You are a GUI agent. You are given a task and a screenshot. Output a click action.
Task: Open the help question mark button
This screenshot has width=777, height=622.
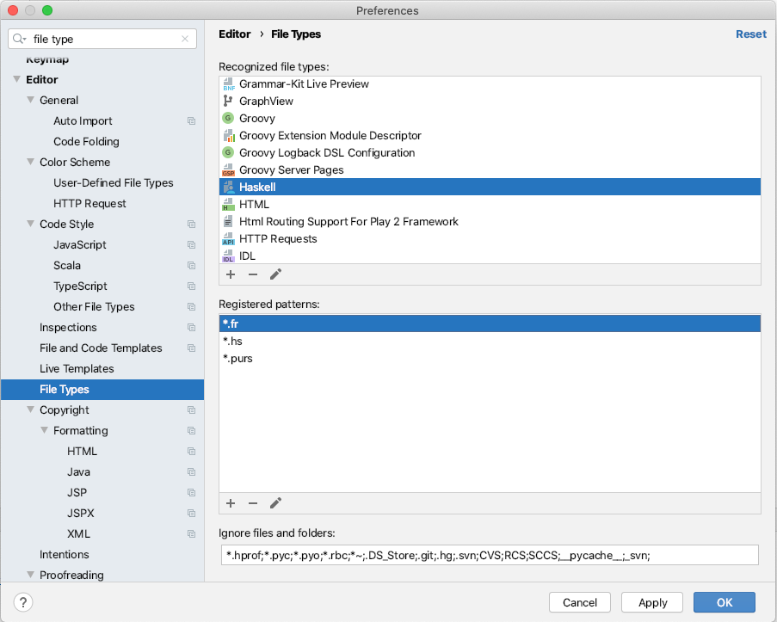click(24, 602)
